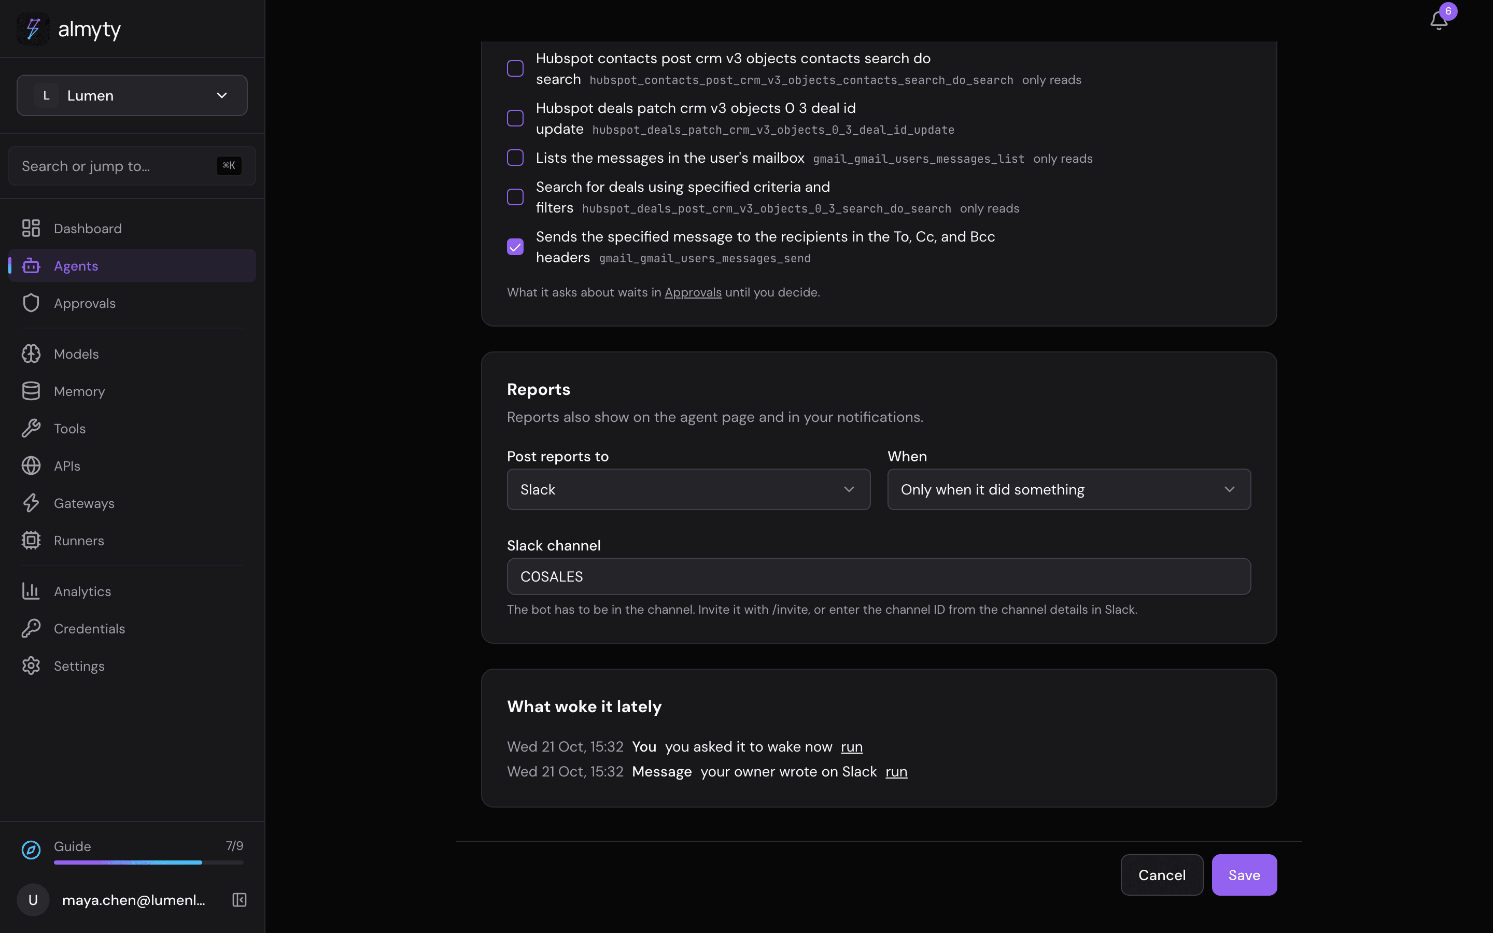
Task: Click the almyty lightning logo icon
Action: point(33,29)
